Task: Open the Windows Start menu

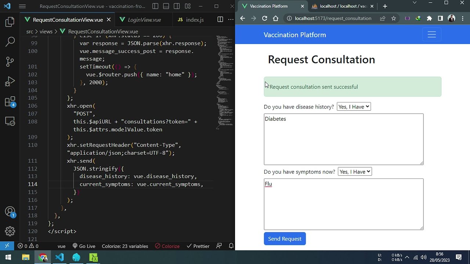Action: (8, 257)
